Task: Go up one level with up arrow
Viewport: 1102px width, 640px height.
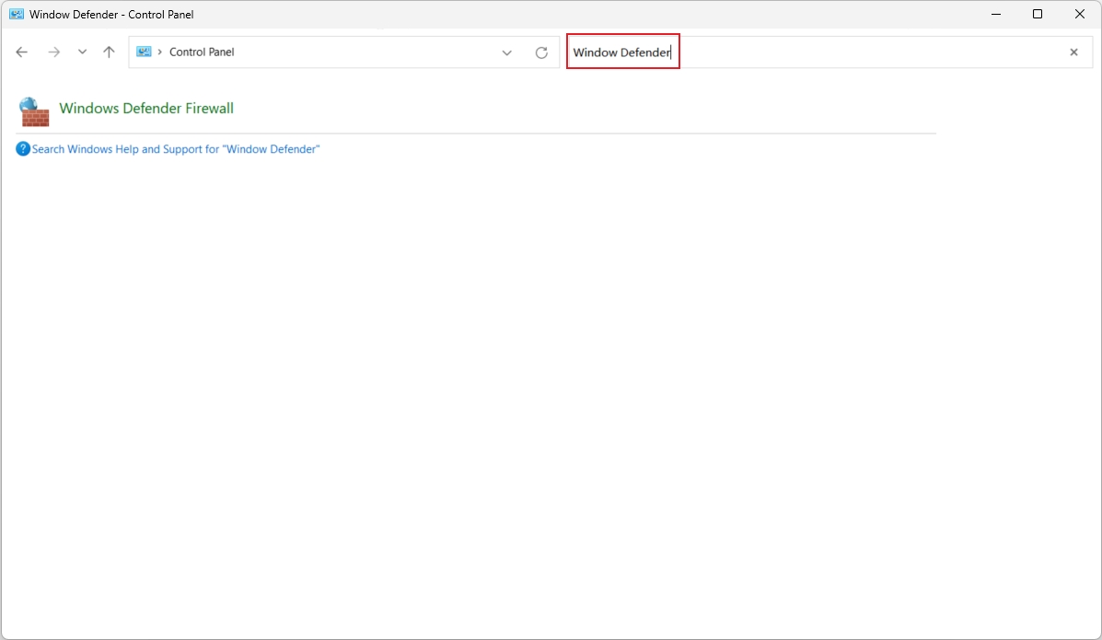Action: 109,52
